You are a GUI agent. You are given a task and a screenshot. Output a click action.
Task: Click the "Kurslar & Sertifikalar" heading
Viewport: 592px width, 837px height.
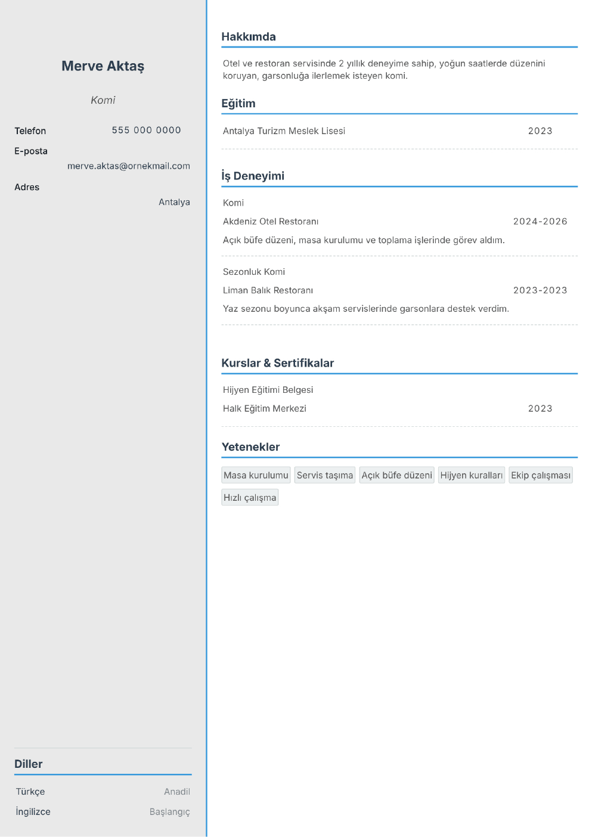tap(278, 363)
